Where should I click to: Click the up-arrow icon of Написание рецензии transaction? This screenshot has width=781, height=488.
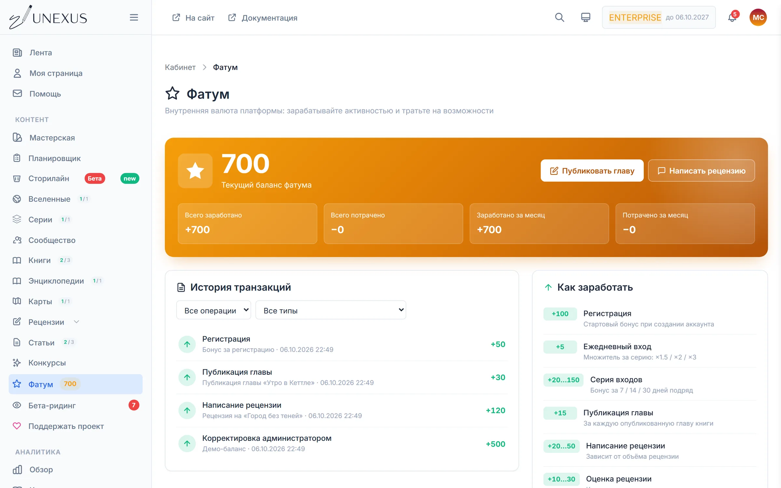click(x=187, y=410)
